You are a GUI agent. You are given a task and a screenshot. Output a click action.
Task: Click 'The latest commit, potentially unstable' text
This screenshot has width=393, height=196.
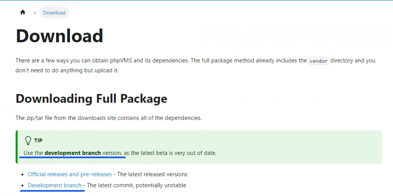point(136,185)
